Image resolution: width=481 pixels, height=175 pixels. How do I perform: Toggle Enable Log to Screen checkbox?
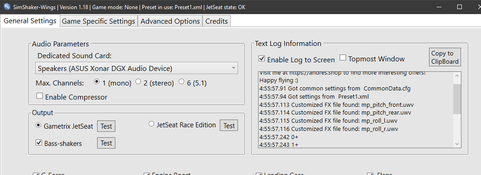[x=262, y=59]
